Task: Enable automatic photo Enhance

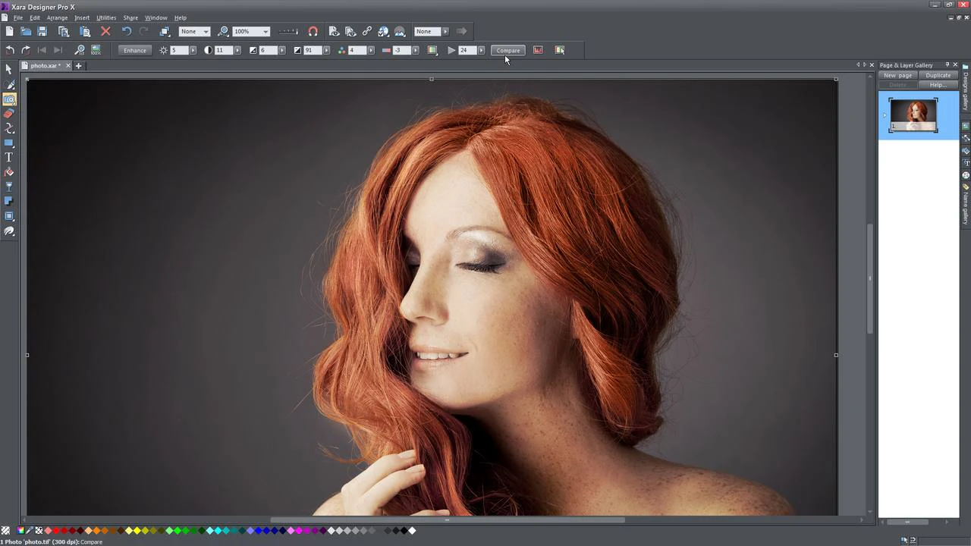Action: point(134,50)
